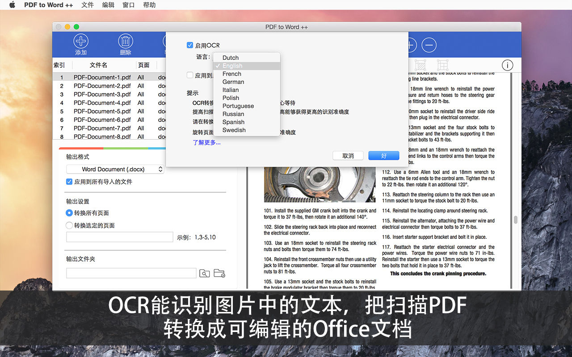Choose Italian as OCR language
572x357 pixels.
(247, 90)
